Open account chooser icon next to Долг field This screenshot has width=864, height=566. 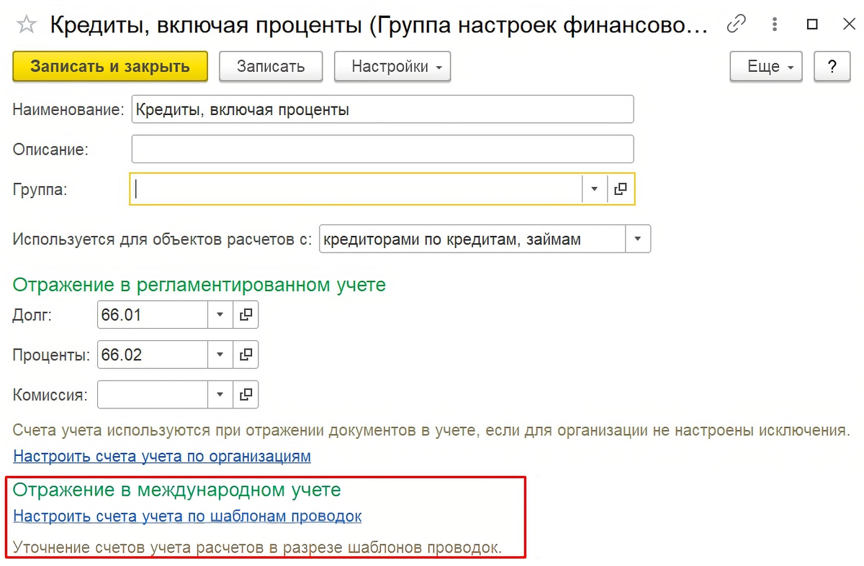(x=246, y=314)
